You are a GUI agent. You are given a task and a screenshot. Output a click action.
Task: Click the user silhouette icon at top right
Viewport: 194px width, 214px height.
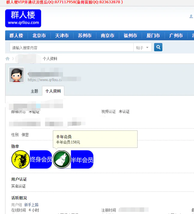pos(191,16)
